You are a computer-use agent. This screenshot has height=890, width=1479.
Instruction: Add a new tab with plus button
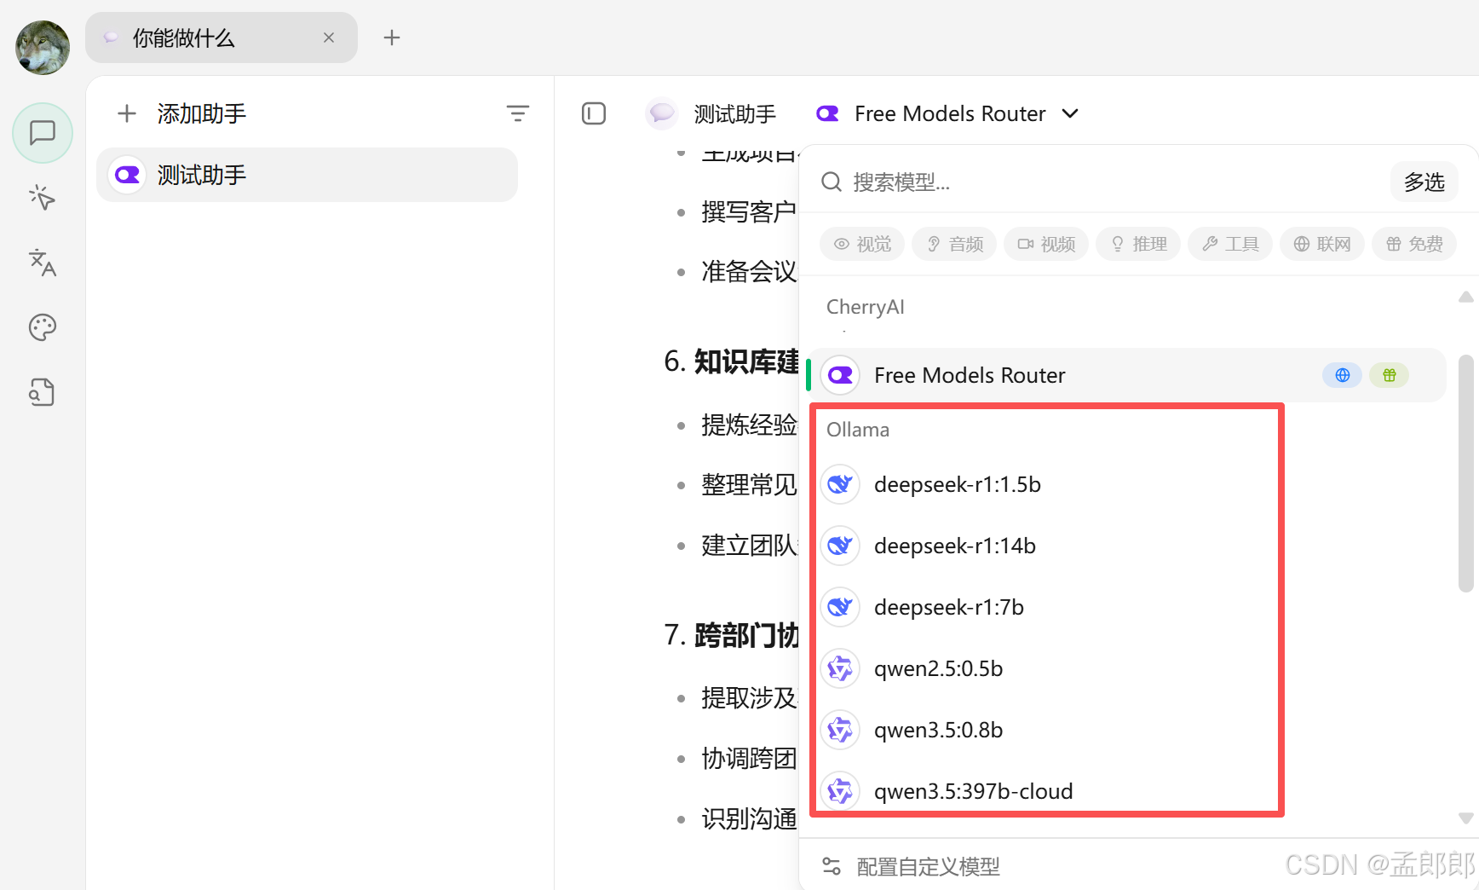coord(392,38)
